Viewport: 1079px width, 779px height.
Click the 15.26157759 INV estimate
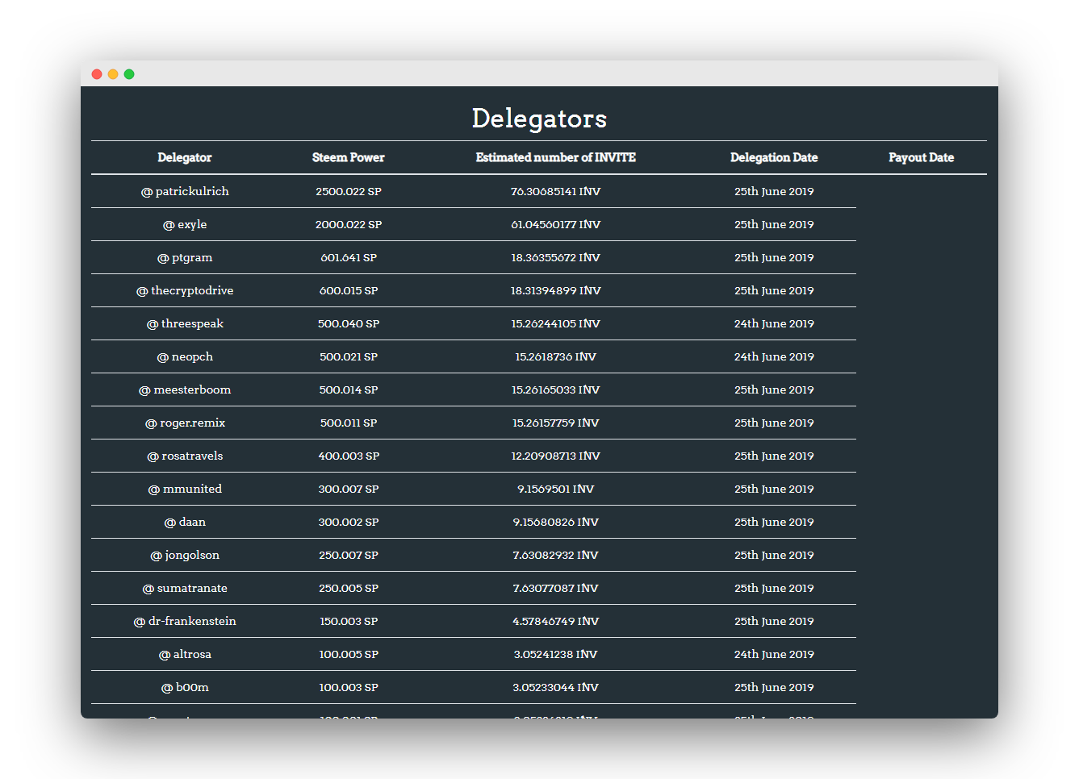point(556,423)
